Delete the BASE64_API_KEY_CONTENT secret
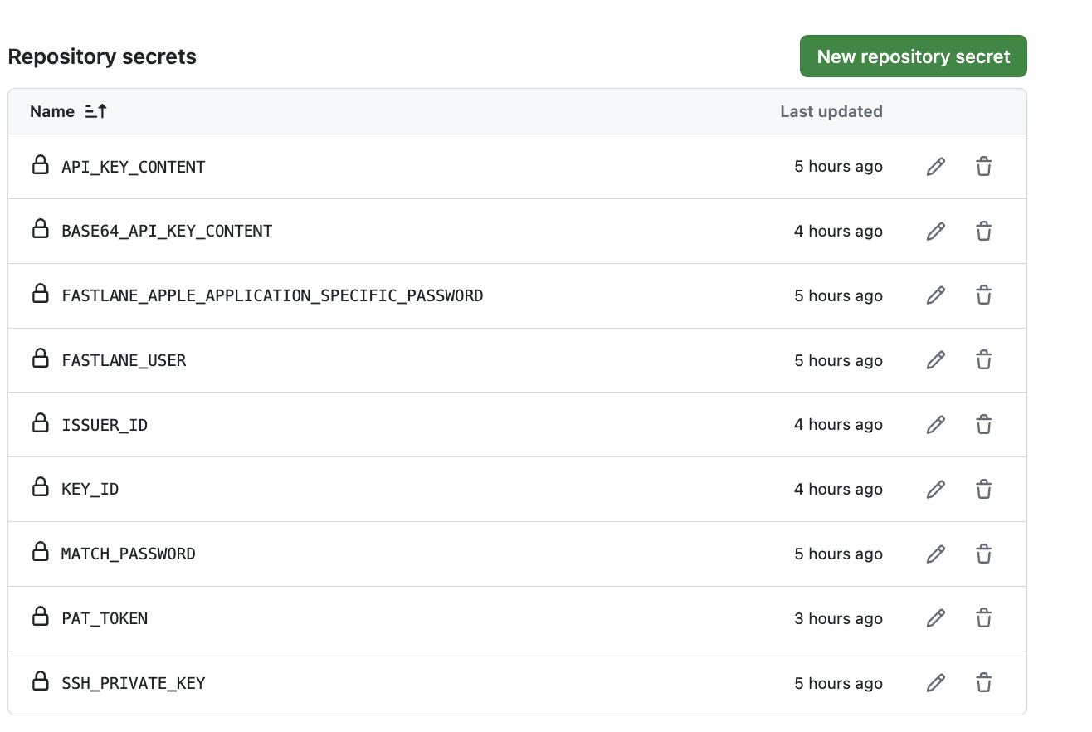 983,232
